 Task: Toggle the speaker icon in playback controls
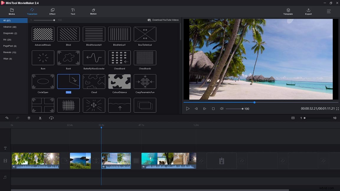(222, 108)
